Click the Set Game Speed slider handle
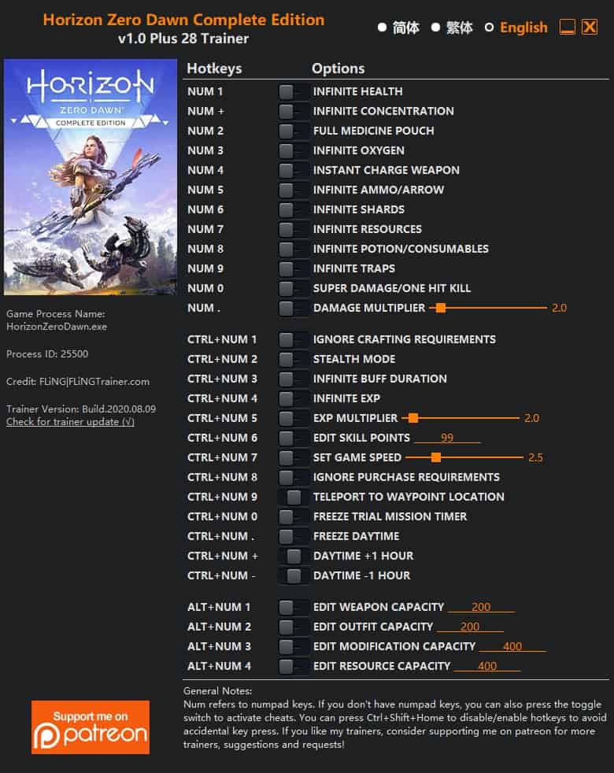This screenshot has width=614, height=773. click(436, 457)
